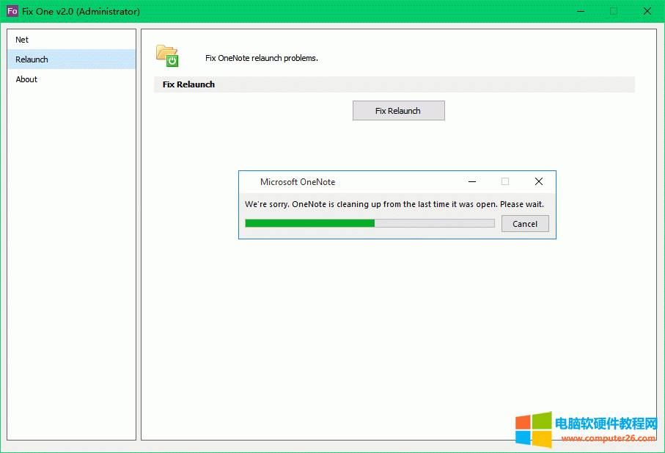Click the Fix OneNote relaunch problems description
Screen dimensions: 665x453
pos(261,57)
